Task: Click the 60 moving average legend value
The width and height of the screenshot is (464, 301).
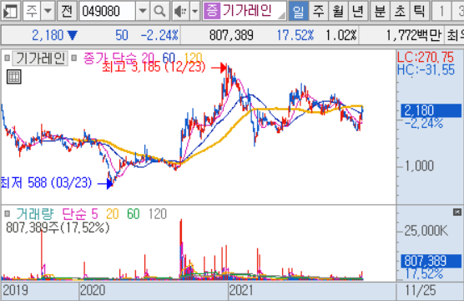Action: tap(169, 58)
